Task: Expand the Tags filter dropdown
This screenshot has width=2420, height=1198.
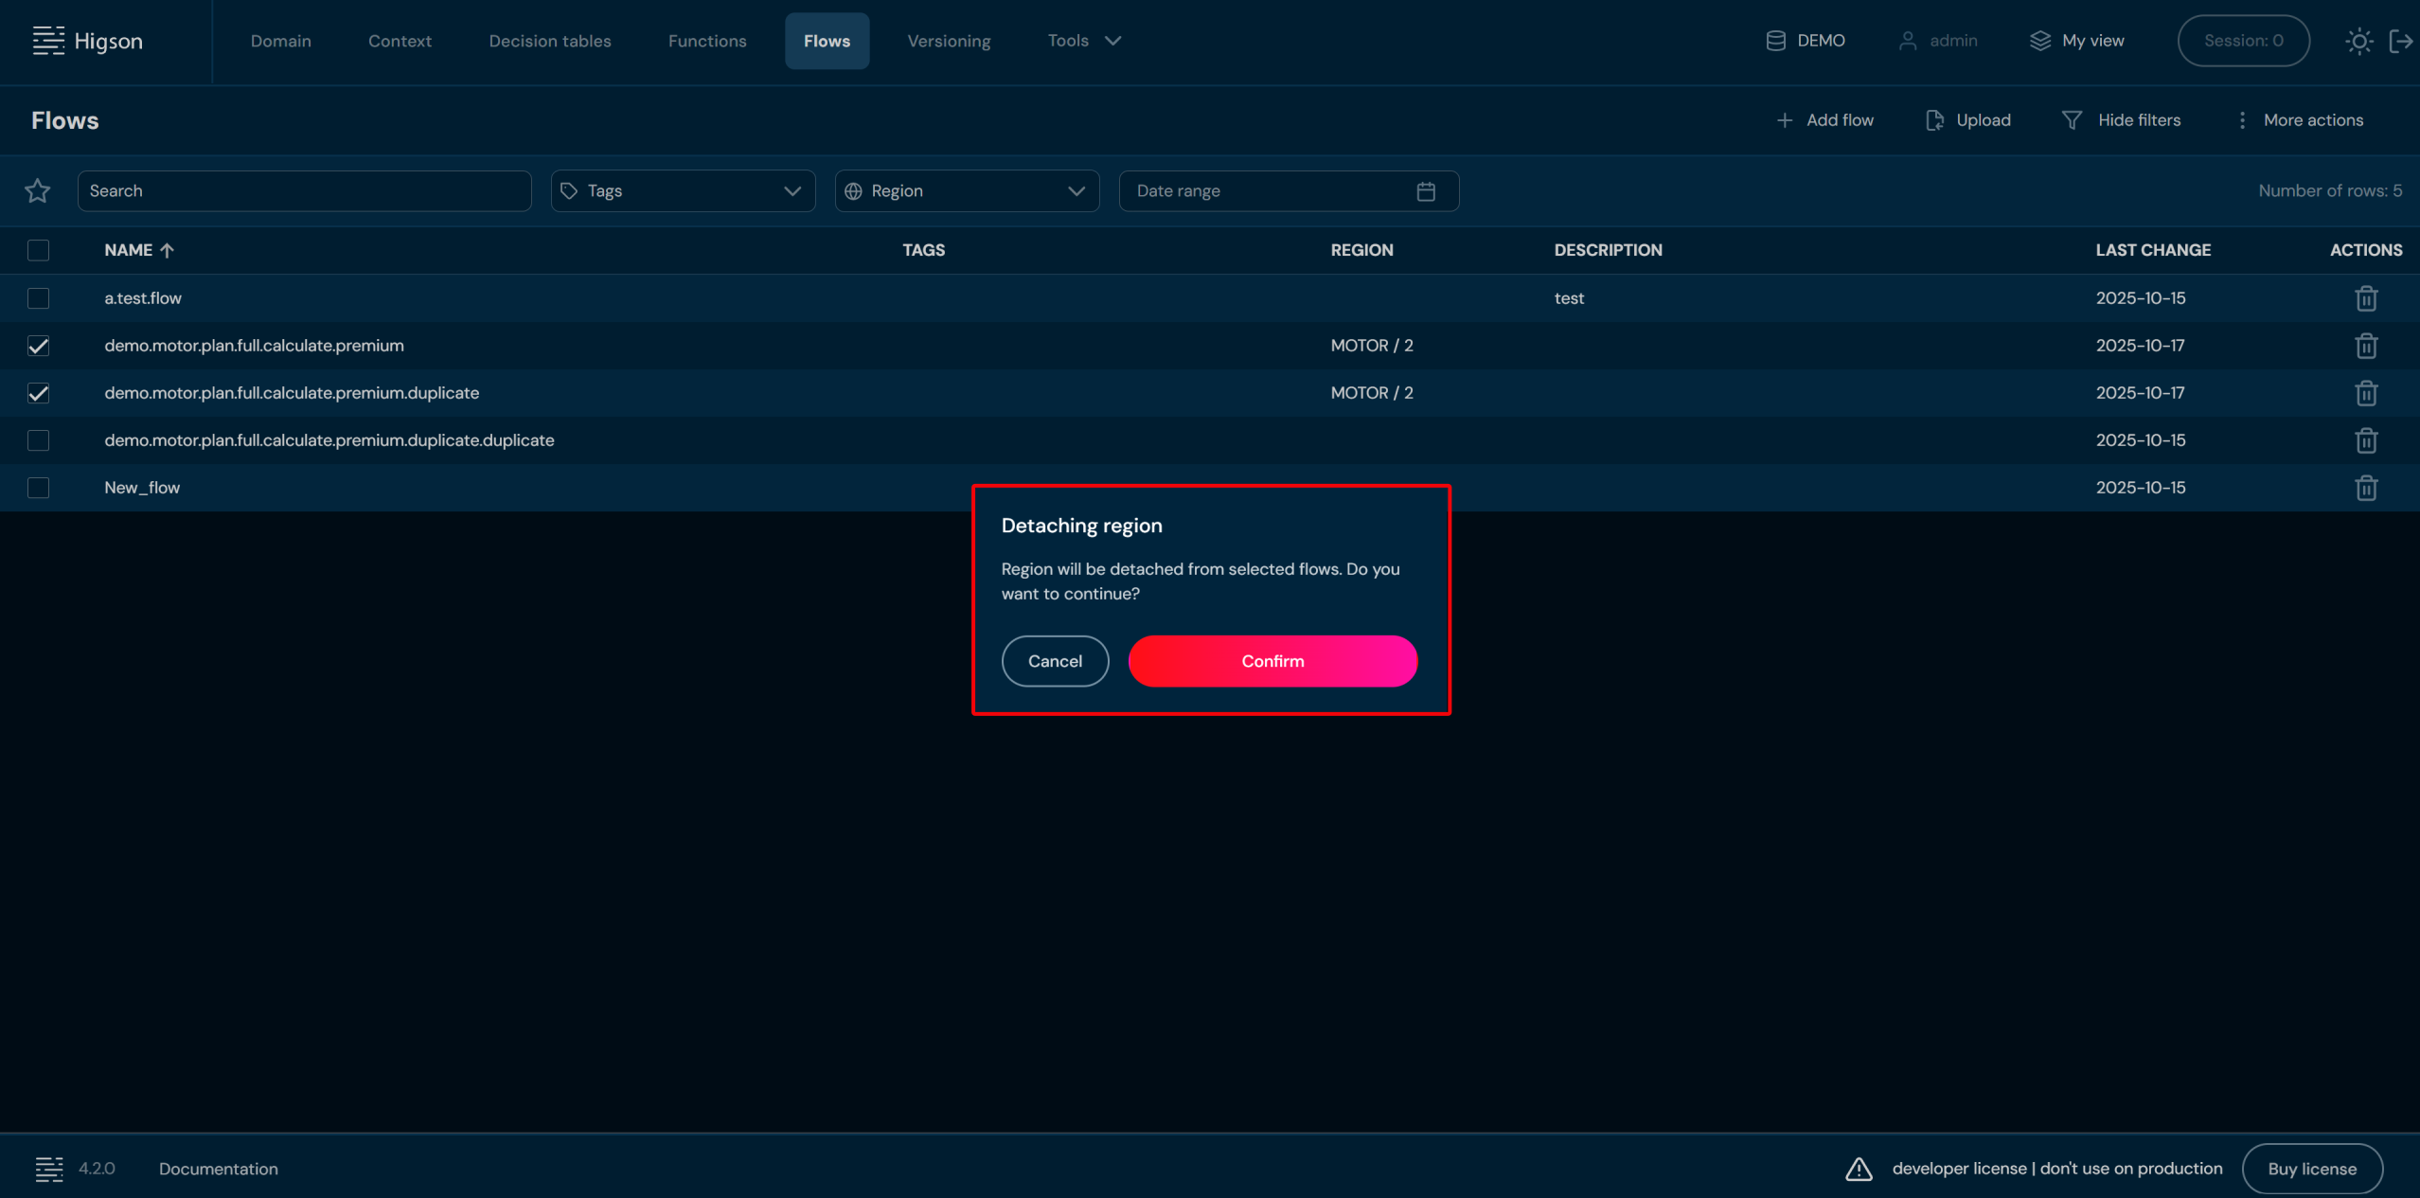Action: tap(683, 191)
